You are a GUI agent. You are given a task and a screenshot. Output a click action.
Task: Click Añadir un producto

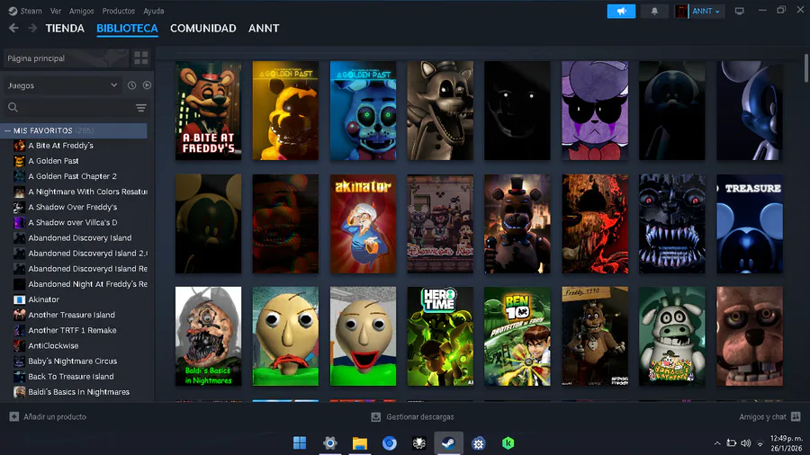(x=48, y=417)
